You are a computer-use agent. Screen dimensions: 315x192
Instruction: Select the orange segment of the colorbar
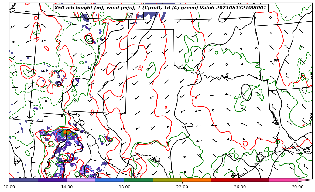click(x=197, y=180)
